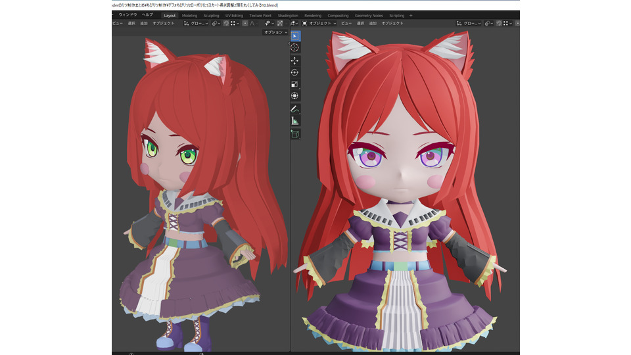
Task: Open the ヘルプ menu
Action: pyautogui.click(x=148, y=14)
